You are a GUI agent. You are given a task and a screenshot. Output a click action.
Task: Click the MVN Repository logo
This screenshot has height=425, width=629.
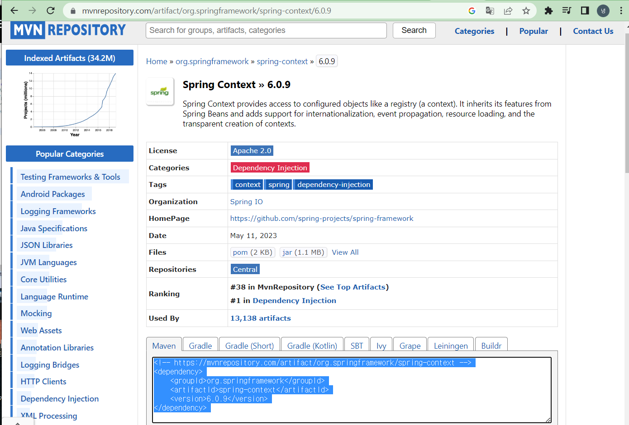(x=68, y=30)
